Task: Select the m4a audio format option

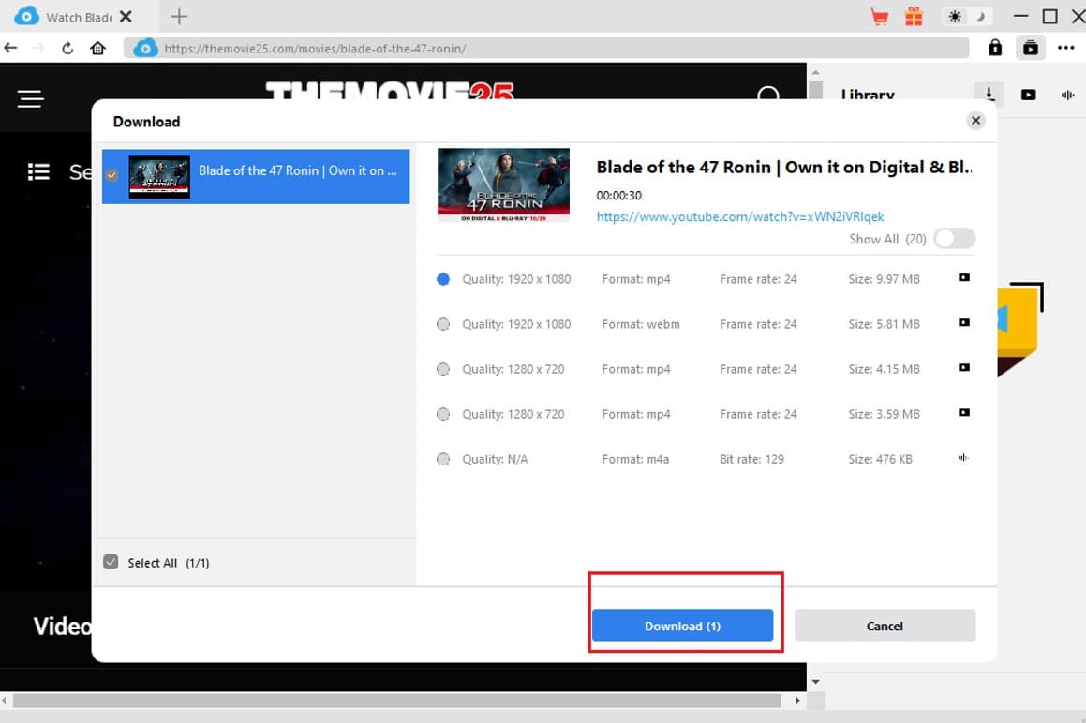Action: 443,459
